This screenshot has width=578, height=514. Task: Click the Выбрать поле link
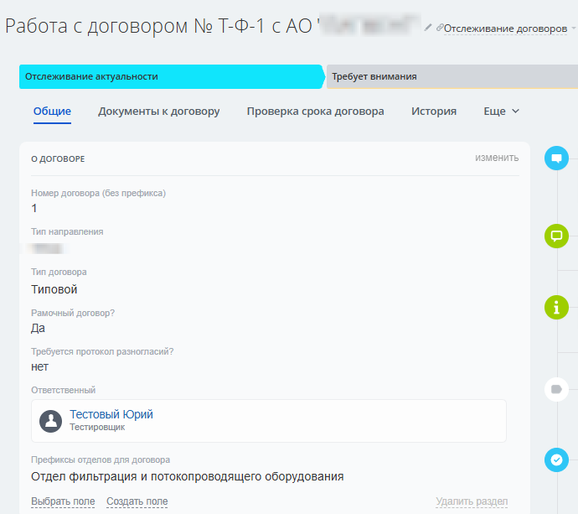pos(63,501)
